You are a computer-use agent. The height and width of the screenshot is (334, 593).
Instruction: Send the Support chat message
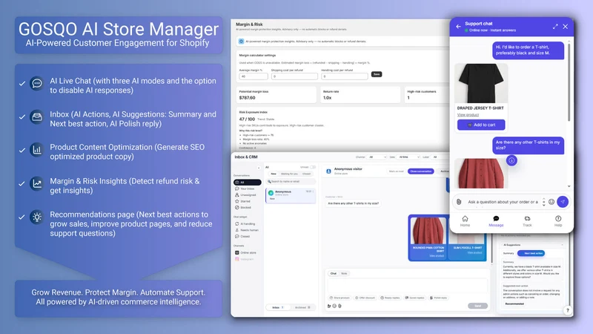563,202
